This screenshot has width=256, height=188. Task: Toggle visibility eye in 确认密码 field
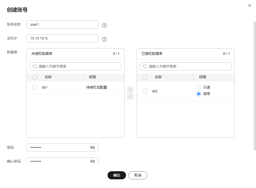tap(93, 161)
